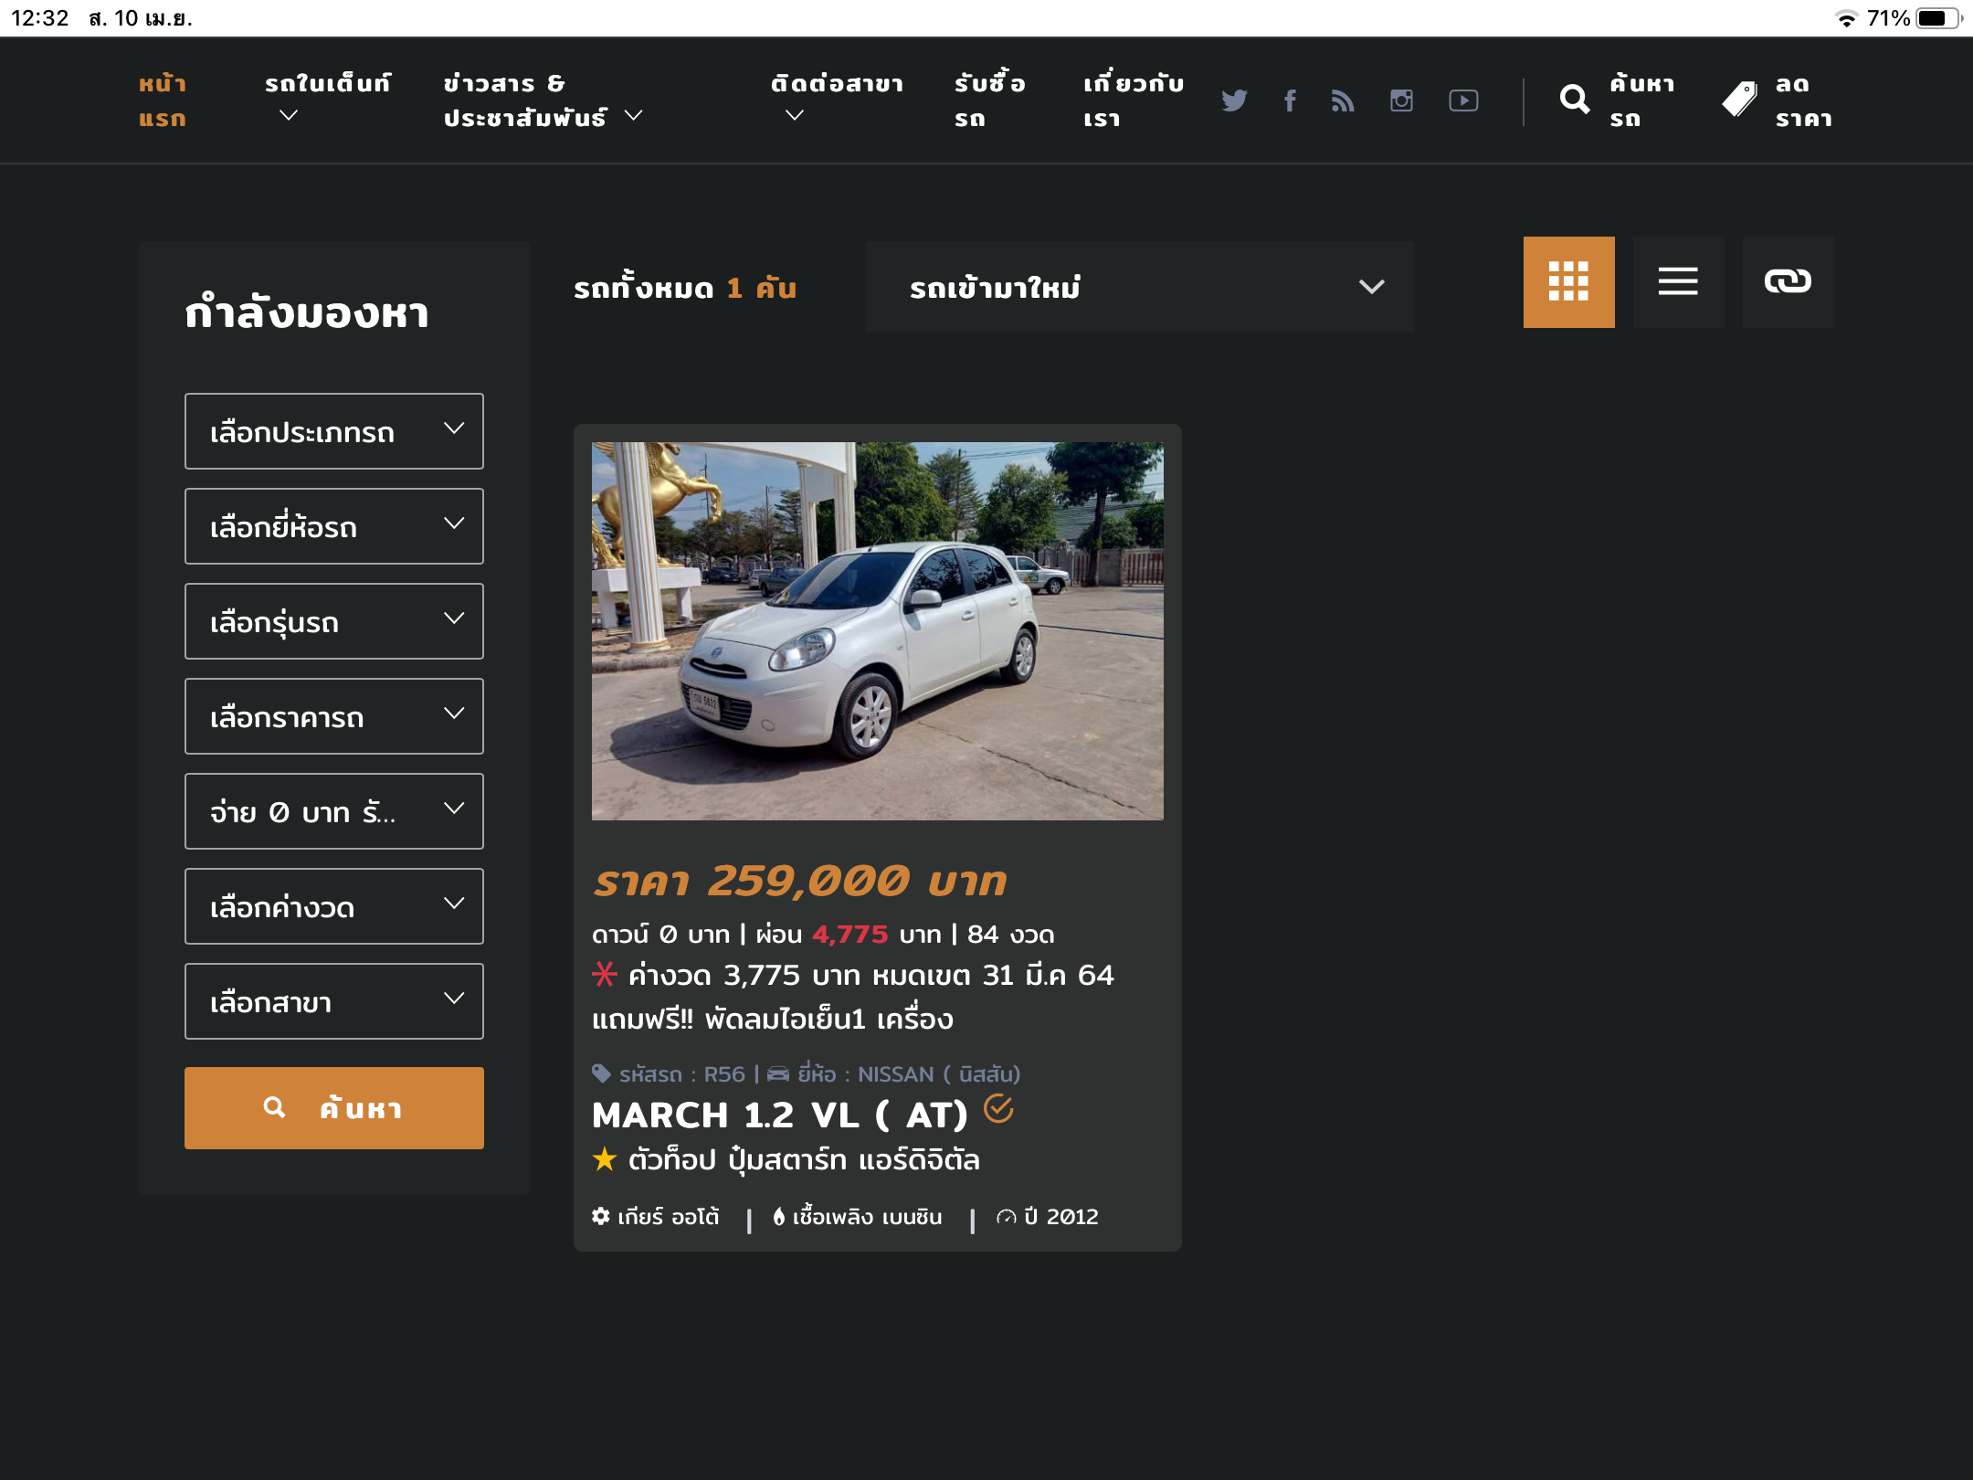The height and width of the screenshot is (1480, 1973).
Task: Click the price tag discount icon
Action: (1739, 100)
